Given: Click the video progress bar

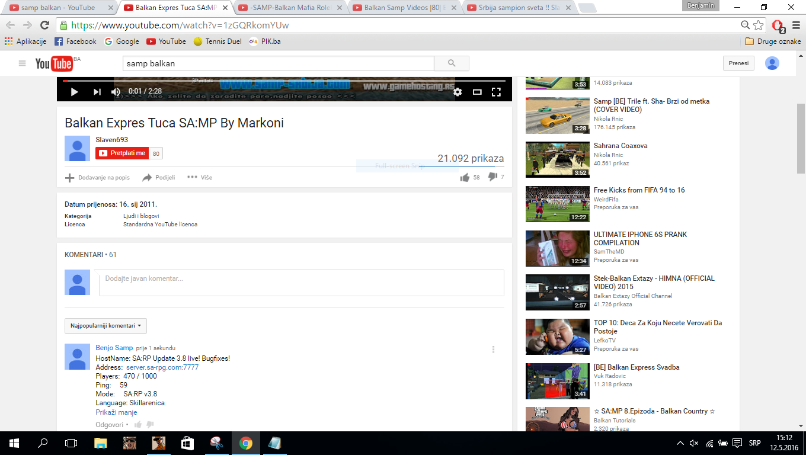Looking at the screenshot, I should pyautogui.click(x=284, y=81).
